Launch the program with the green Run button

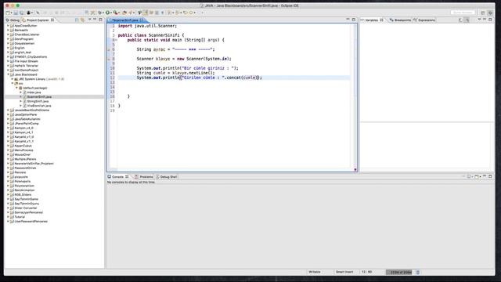[x=108, y=13]
